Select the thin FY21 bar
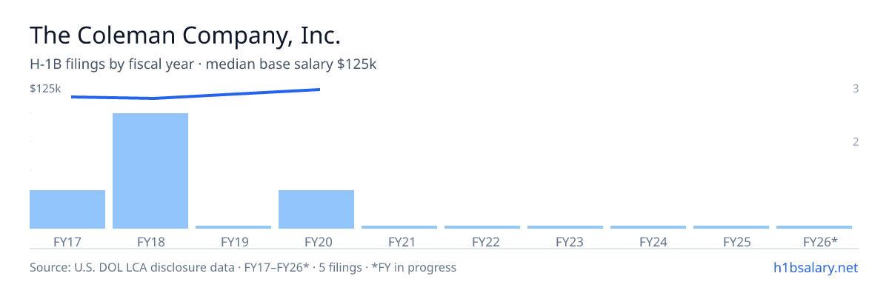The height and width of the screenshot is (296, 889). coord(399,227)
